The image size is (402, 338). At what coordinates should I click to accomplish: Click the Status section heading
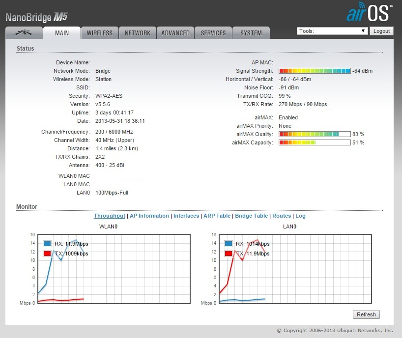(x=26, y=49)
